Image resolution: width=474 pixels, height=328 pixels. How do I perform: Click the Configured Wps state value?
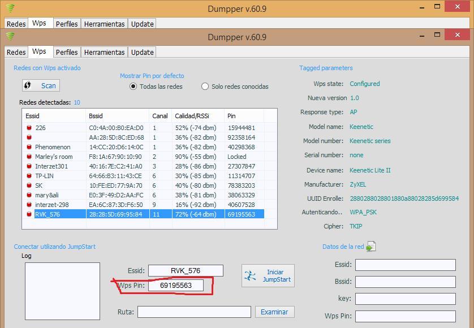(365, 84)
